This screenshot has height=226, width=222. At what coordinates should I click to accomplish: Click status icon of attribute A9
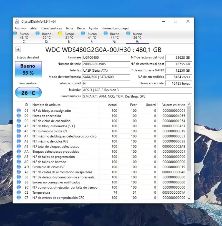[19, 146]
